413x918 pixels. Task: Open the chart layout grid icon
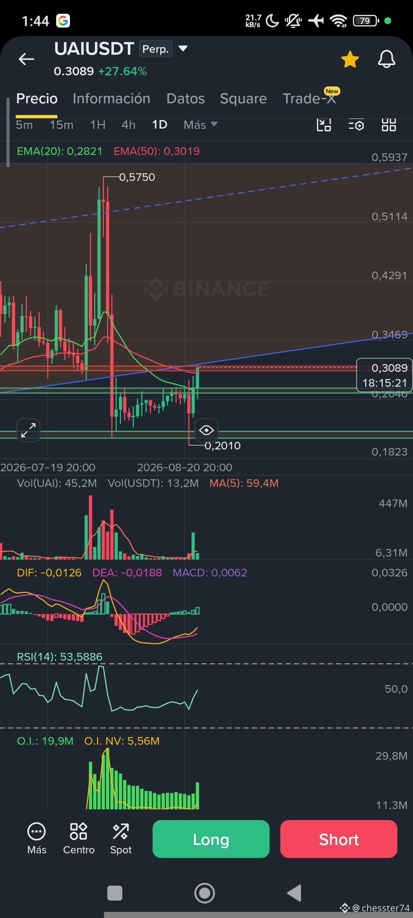389,125
